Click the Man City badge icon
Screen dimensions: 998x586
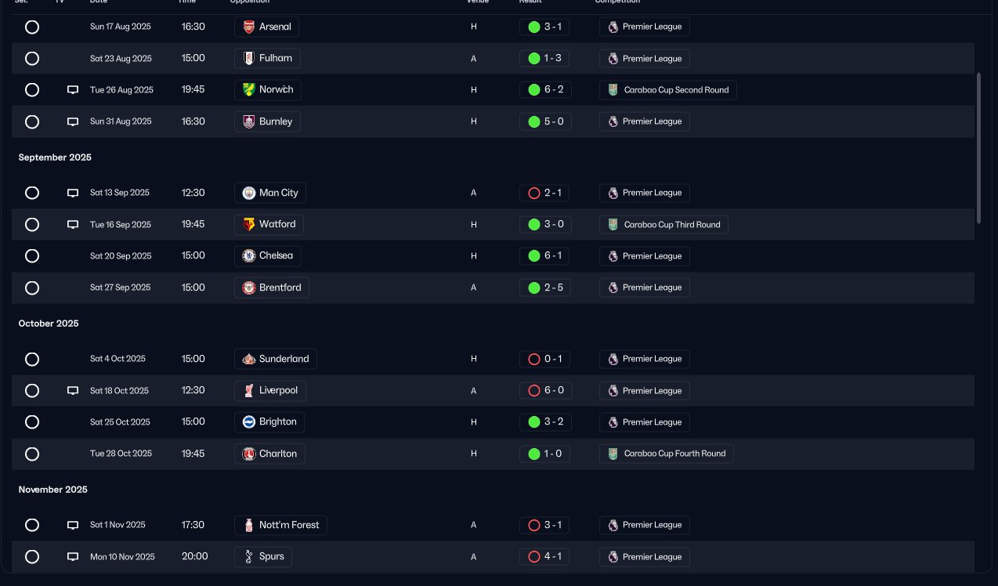[248, 193]
